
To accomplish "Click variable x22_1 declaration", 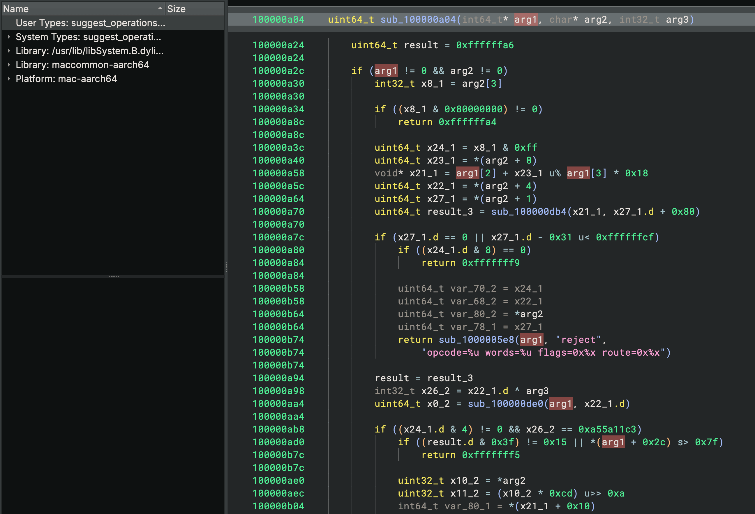I will [x=442, y=186].
